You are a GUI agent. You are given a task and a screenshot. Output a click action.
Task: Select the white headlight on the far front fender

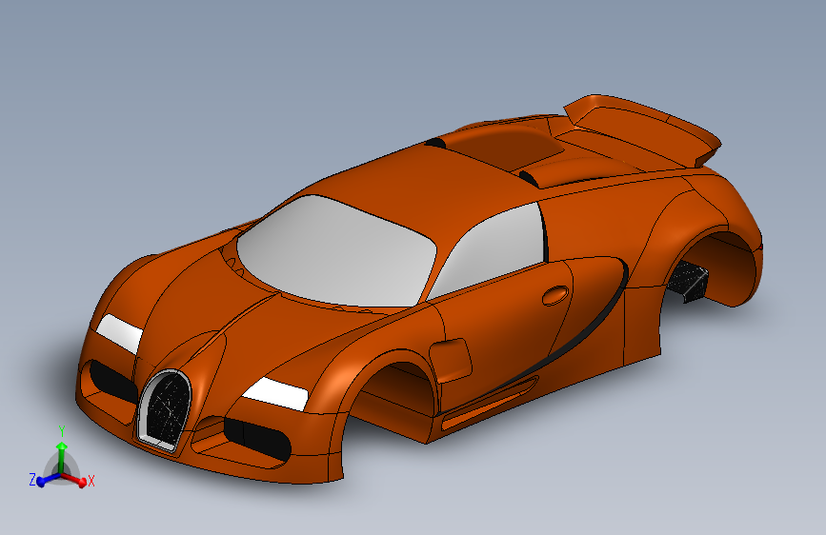(120, 334)
